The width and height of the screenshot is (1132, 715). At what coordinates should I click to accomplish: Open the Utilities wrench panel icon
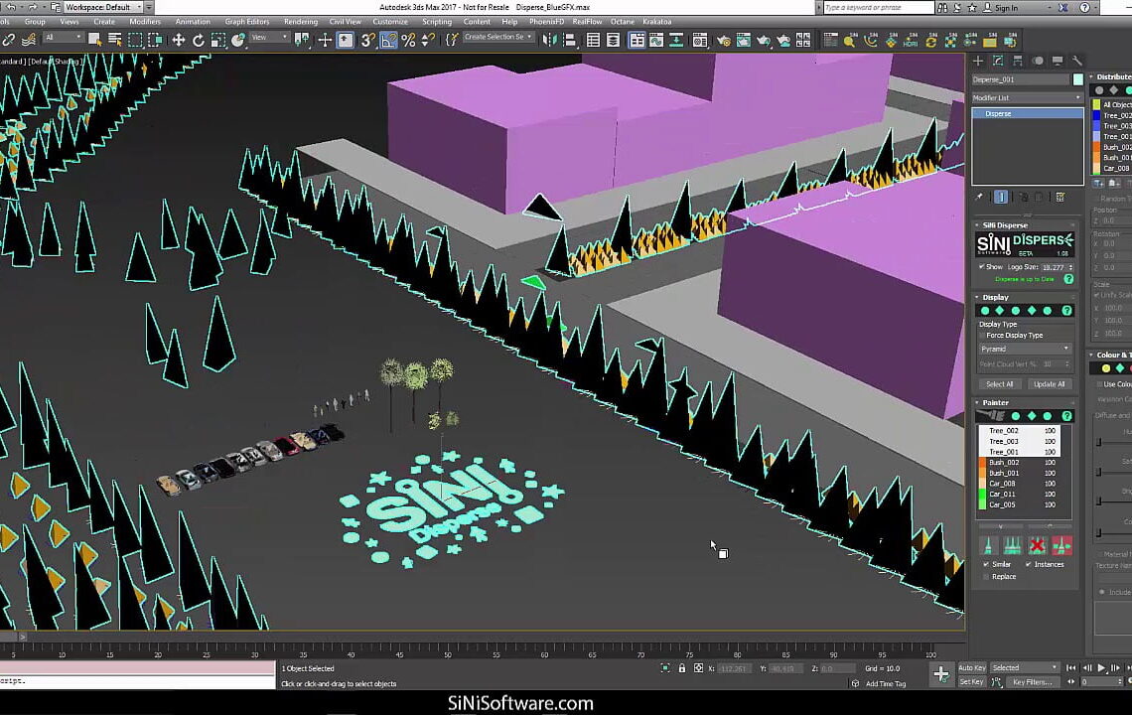click(x=1077, y=61)
